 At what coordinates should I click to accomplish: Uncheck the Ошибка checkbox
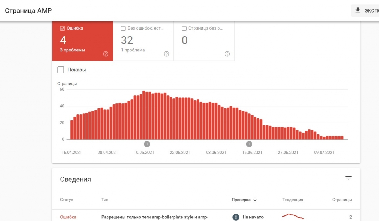62,28
